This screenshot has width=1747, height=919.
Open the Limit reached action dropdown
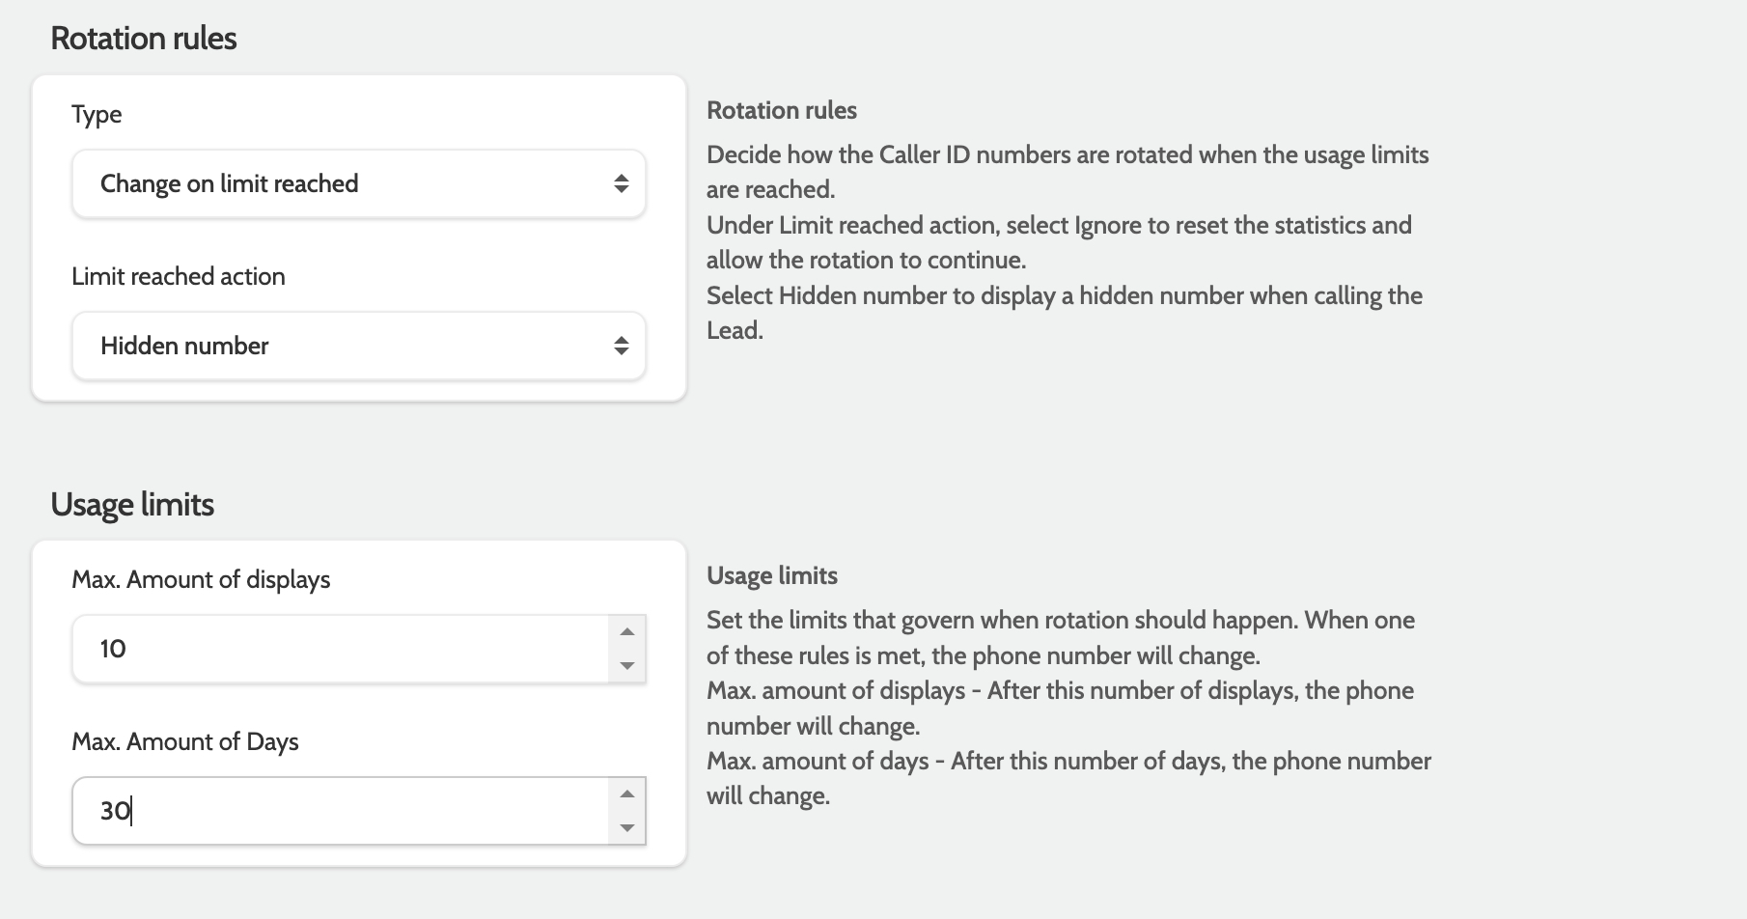click(x=358, y=346)
